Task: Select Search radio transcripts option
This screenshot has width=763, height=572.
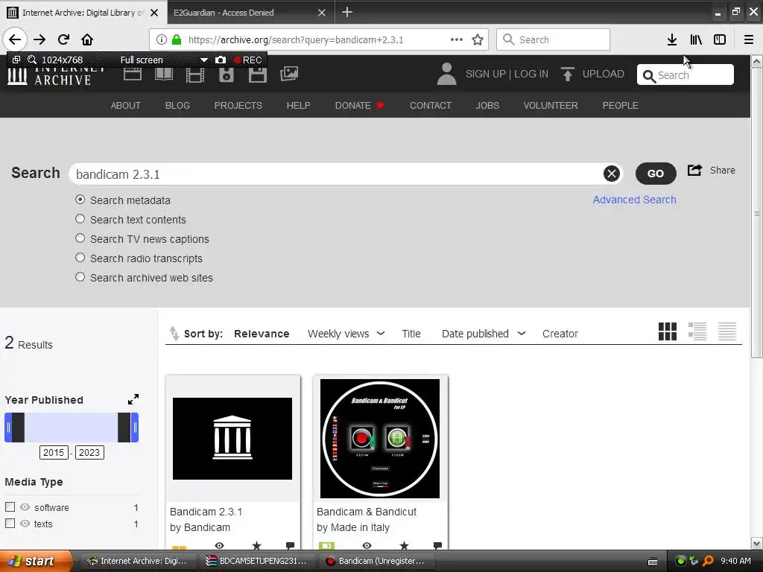Action: point(80,258)
